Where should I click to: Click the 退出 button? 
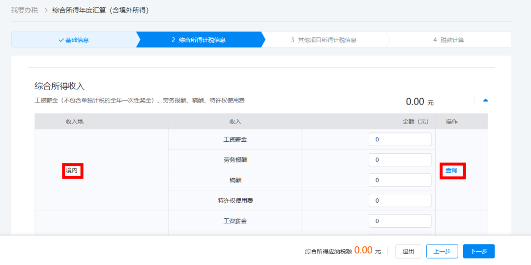408,251
